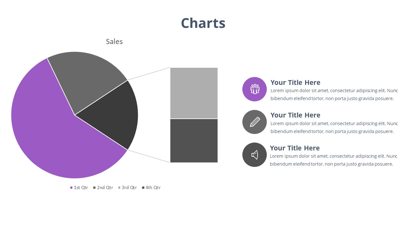
Task: Click the purple 1st Qtr legend swatch
Action: (72, 188)
